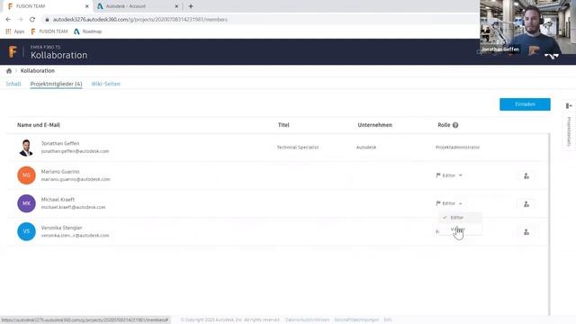
Task: Click Mariano Guarino's MG avatar
Action: (x=26, y=175)
